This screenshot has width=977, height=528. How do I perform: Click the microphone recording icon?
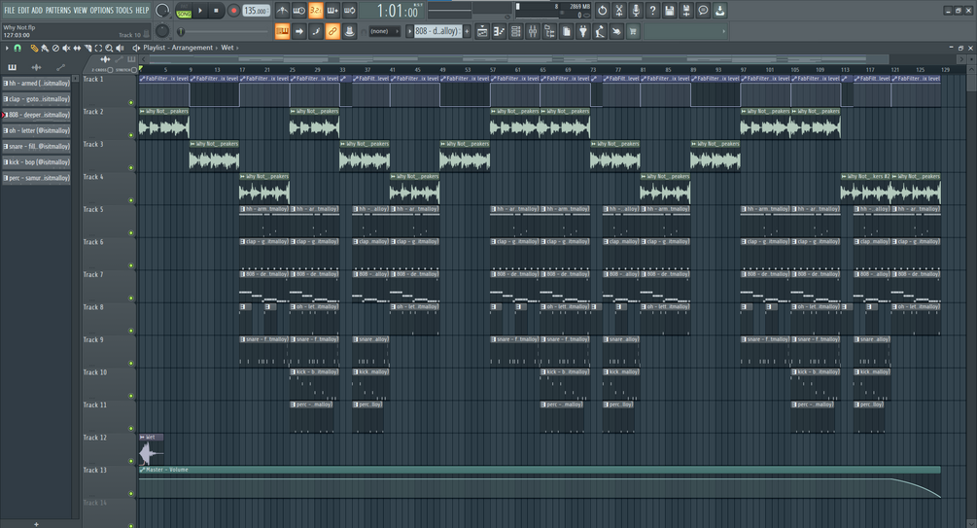[636, 11]
